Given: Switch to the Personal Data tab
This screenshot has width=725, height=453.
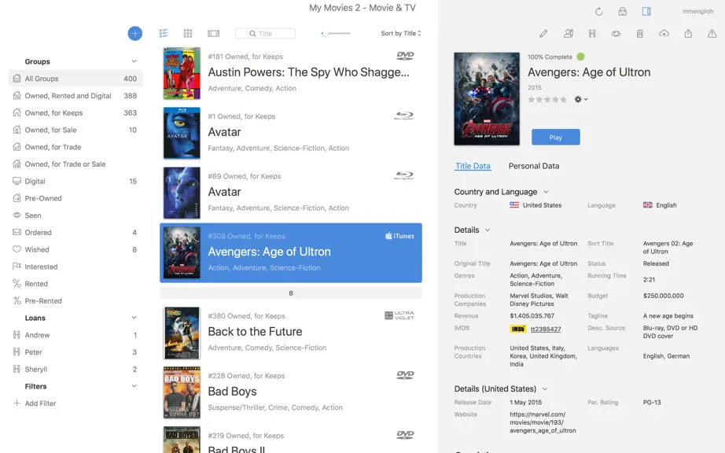Looking at the screenshot, I should point(534,166).
